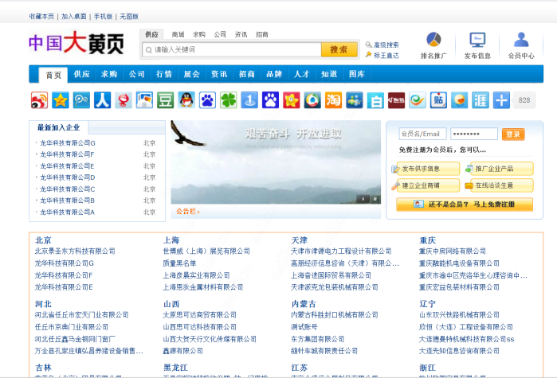The height and width of the screenshot is (378, 557).
Task: Click the blue number 1 icon
Action: pos(249,100)
